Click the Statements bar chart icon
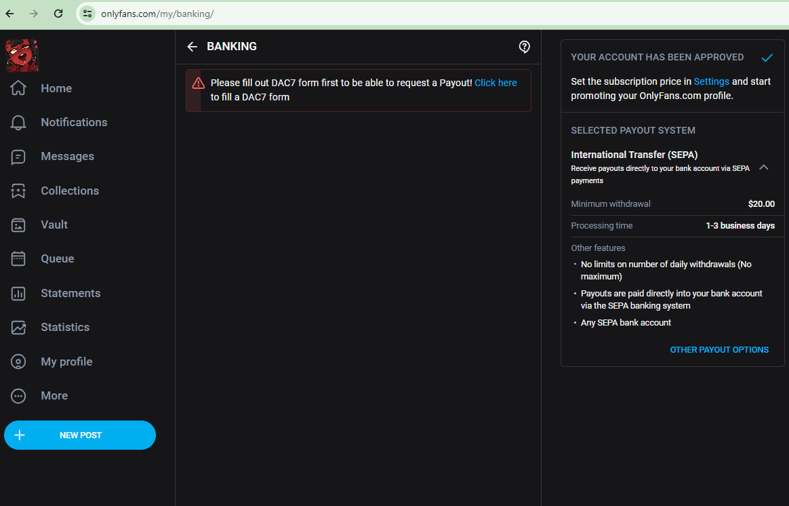 tap(18, 293)
